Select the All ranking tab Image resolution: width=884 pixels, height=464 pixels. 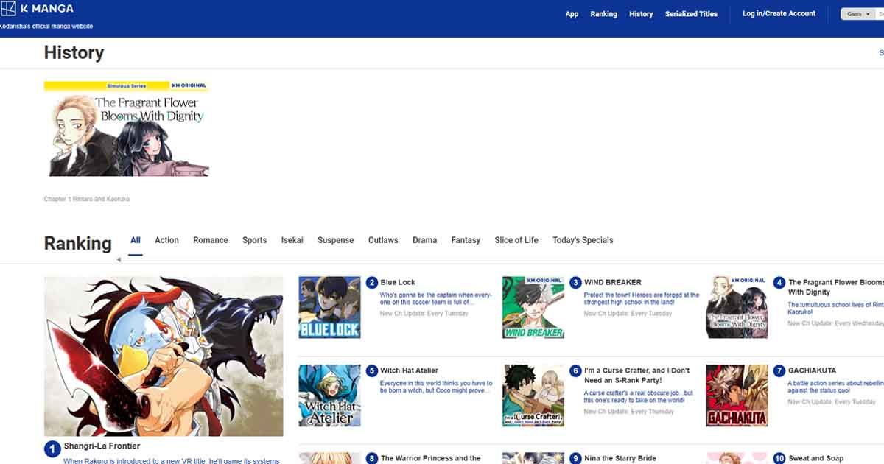[136, 240]
